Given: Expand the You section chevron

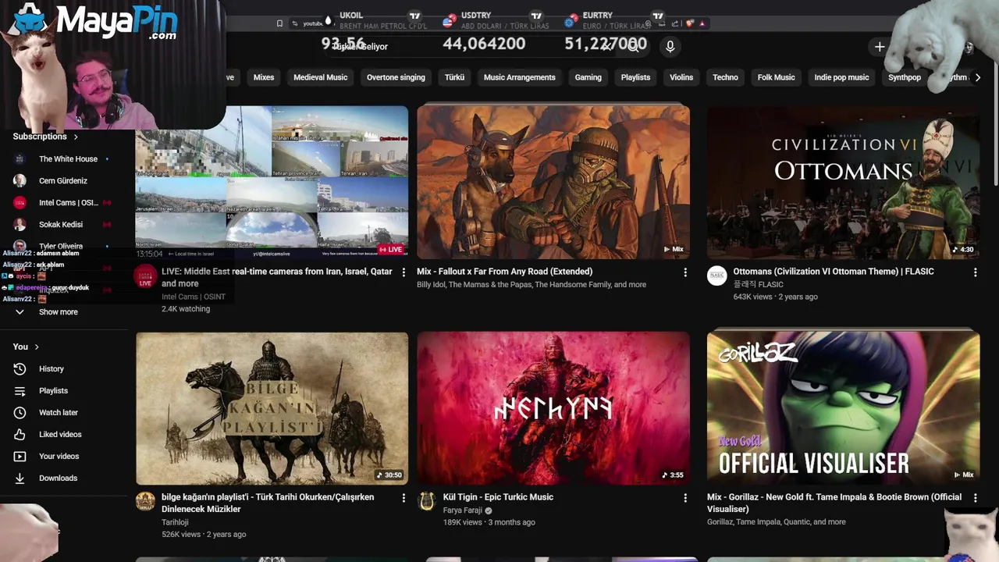Looking at the screenshot, I should [x=36, y=347].
